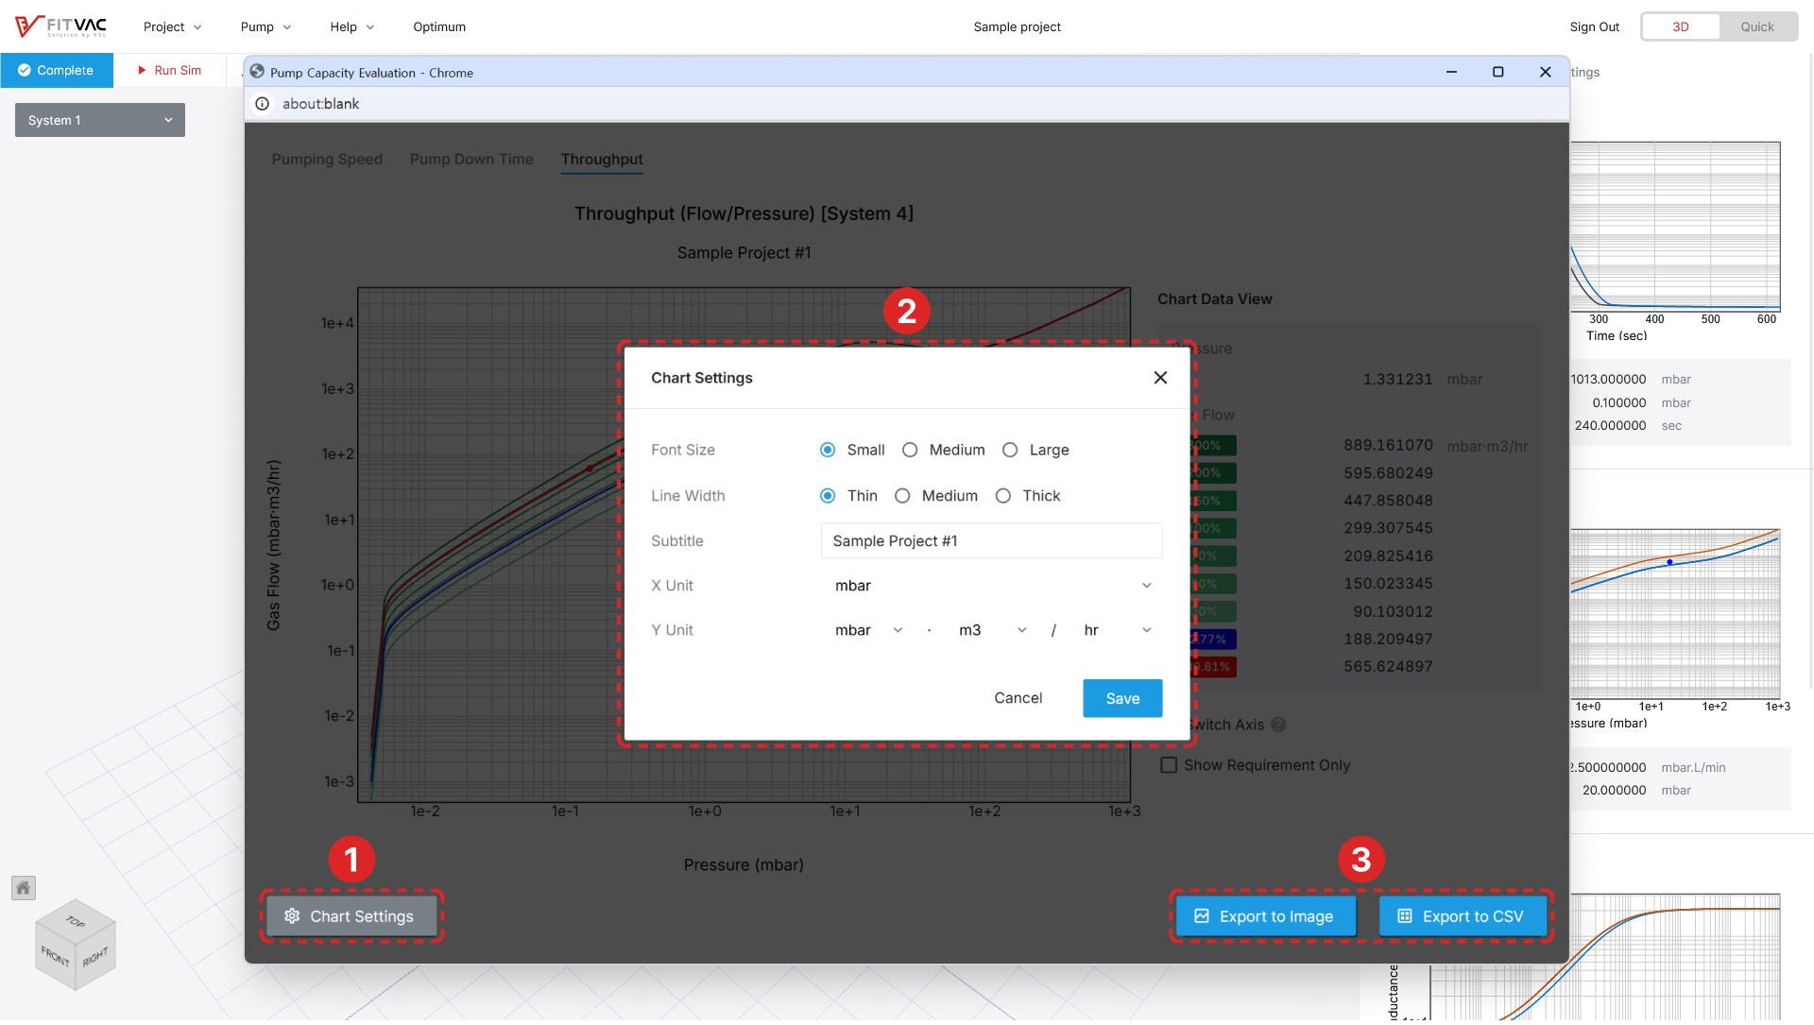Open the Y Unit pressure dropdown
This screenshot has width=1814, height=1025.
(867, 631)
